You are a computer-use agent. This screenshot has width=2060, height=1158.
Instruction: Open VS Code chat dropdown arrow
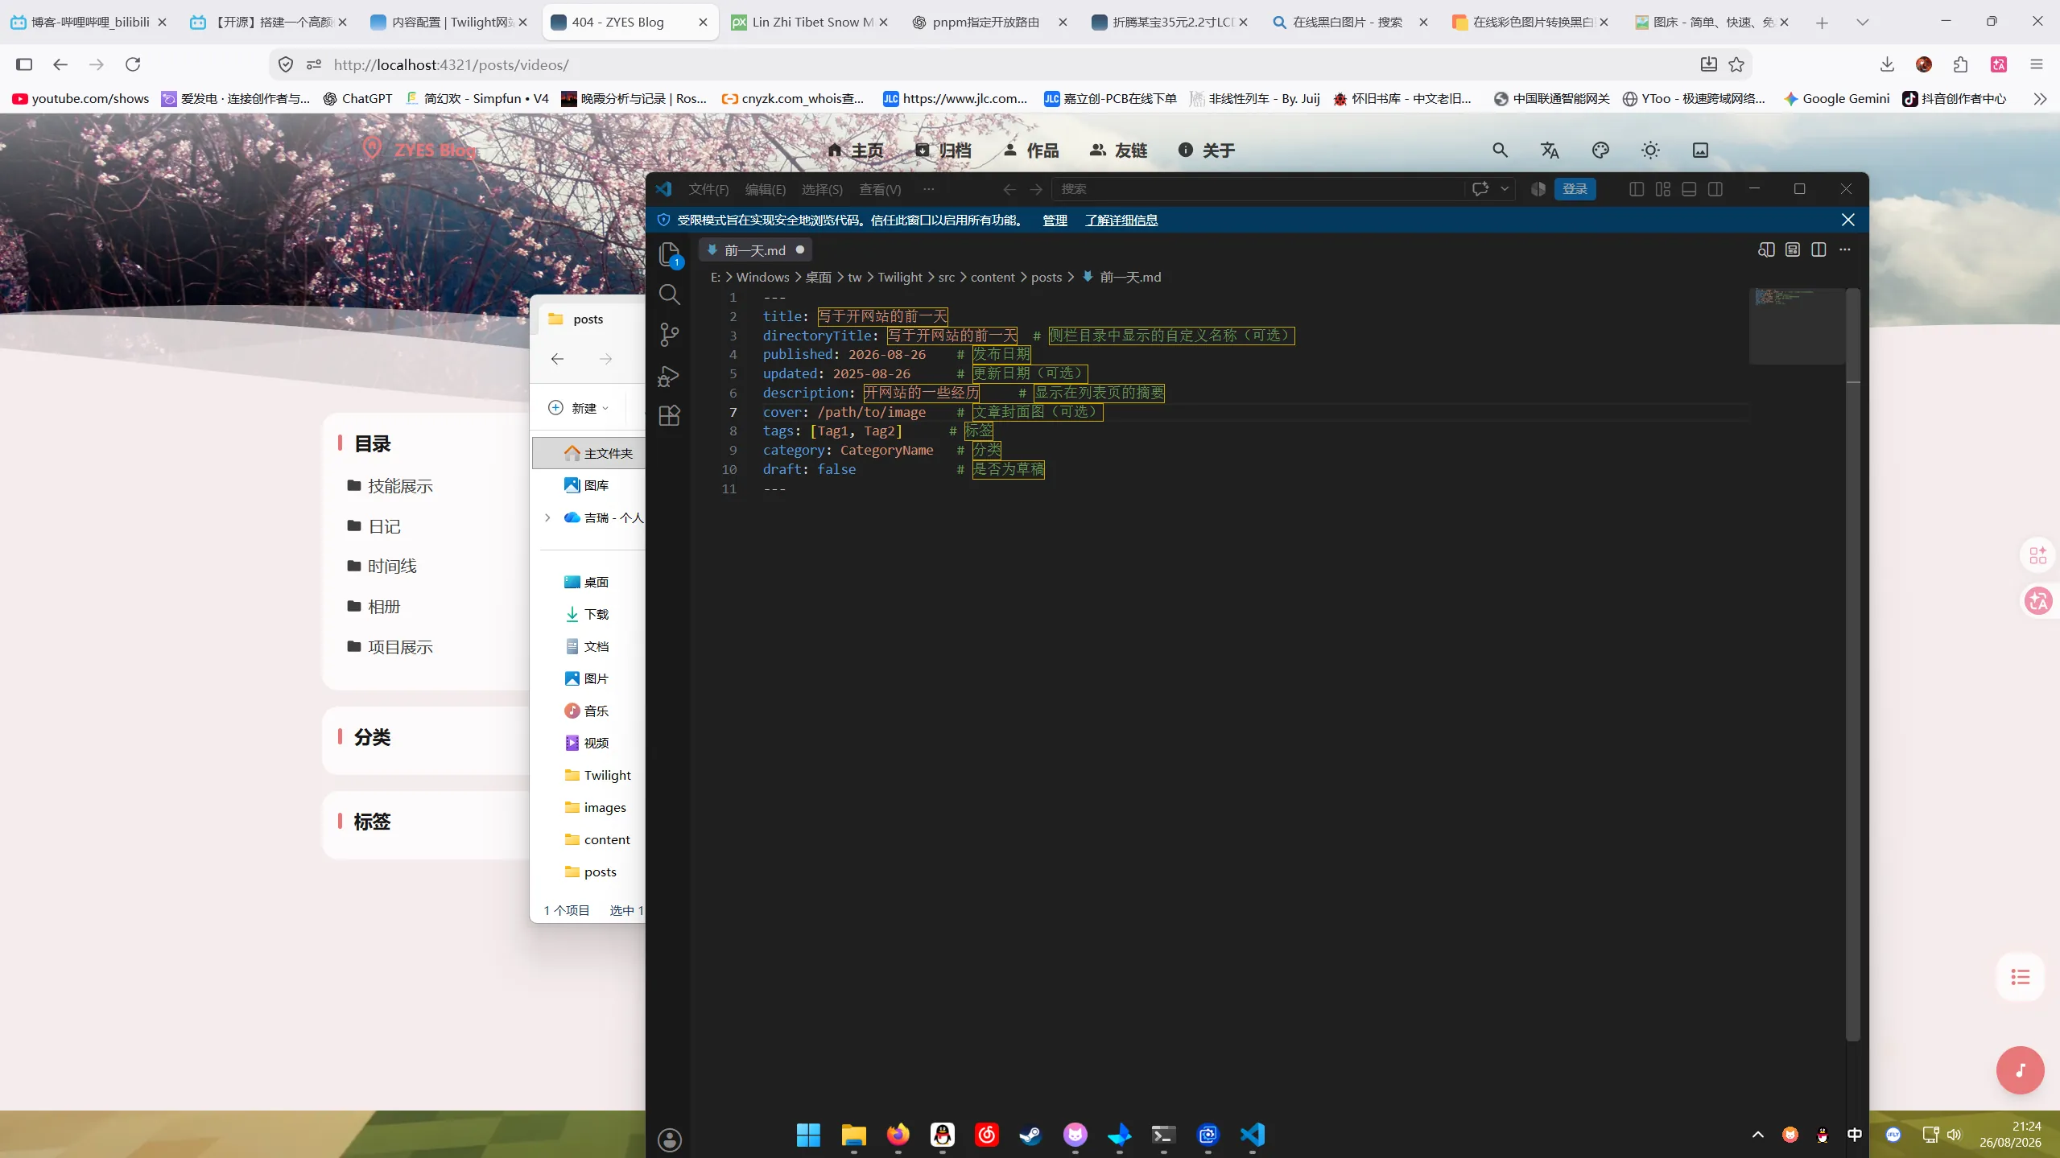tap(1504, 189)
